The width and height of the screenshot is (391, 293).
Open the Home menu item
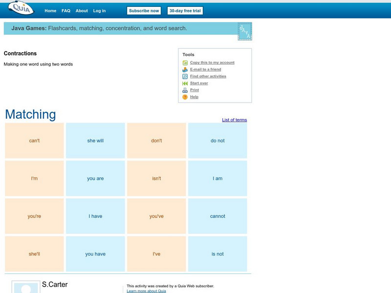50,10
